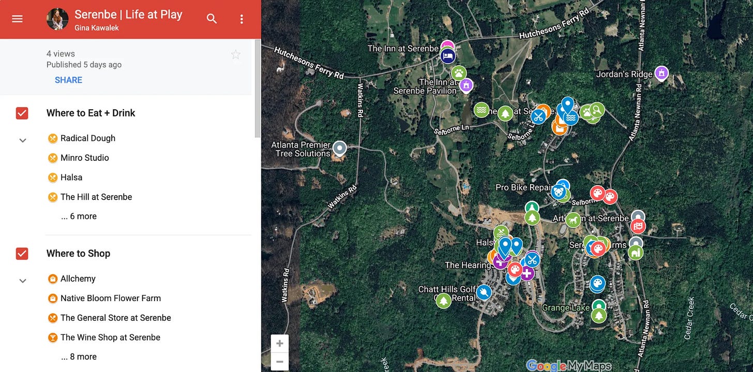
Task: Select gray pin at Atlanta Premier Tree Solutions
Action: pyautogui.click(x=339, y=148)
